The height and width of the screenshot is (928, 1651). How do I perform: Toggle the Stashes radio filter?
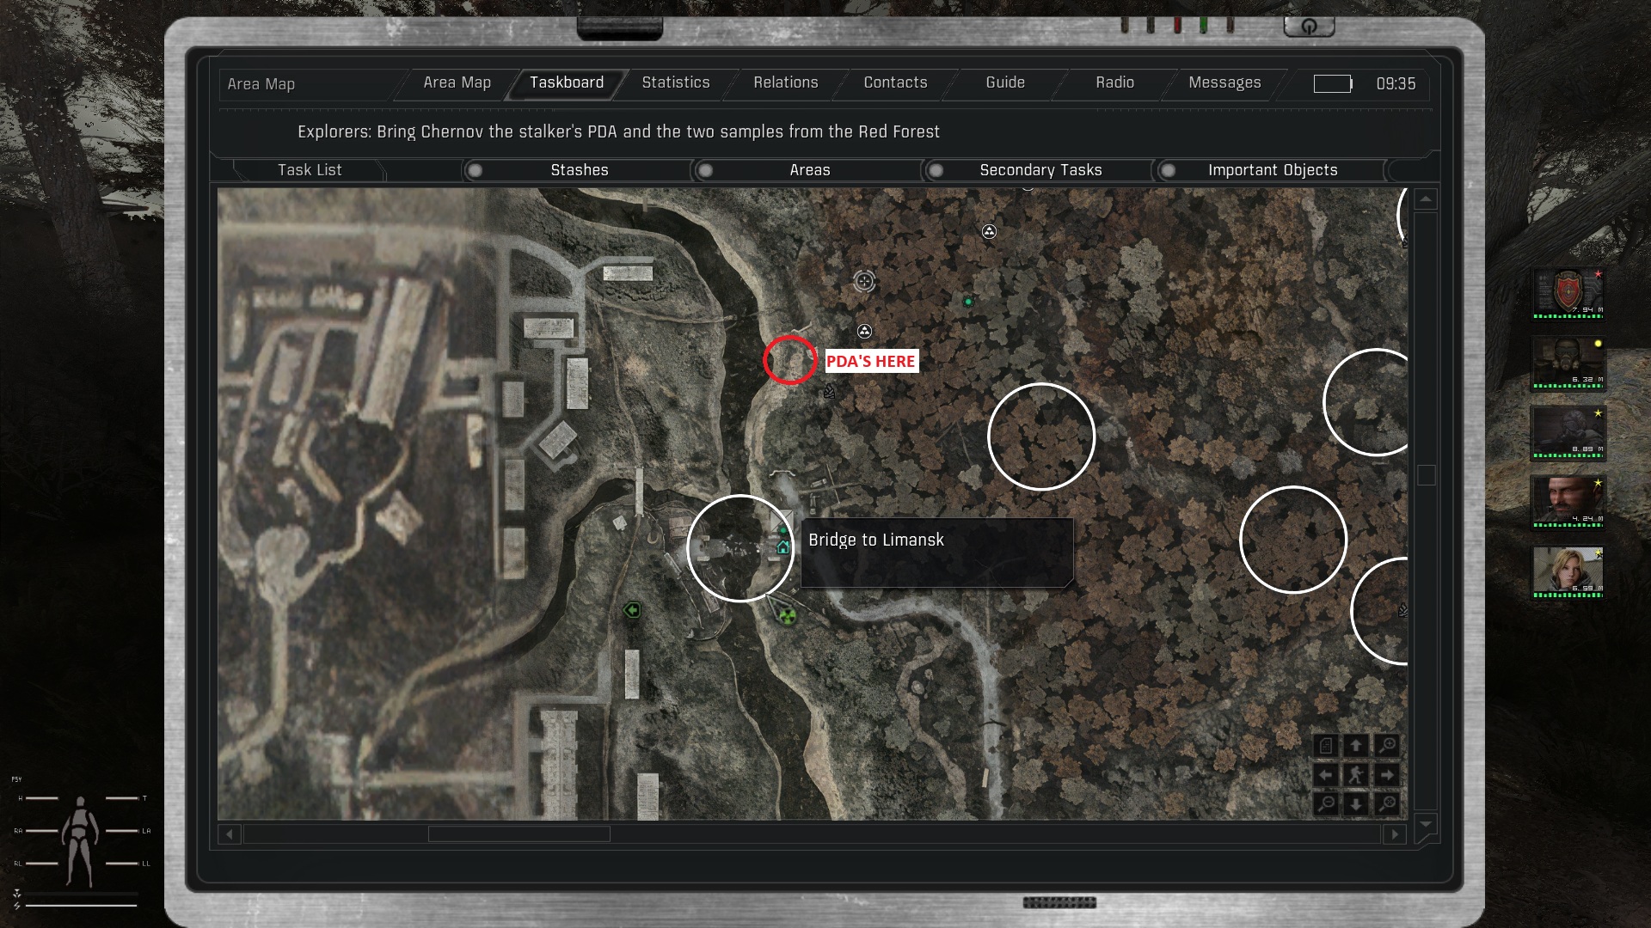[475, 170]
